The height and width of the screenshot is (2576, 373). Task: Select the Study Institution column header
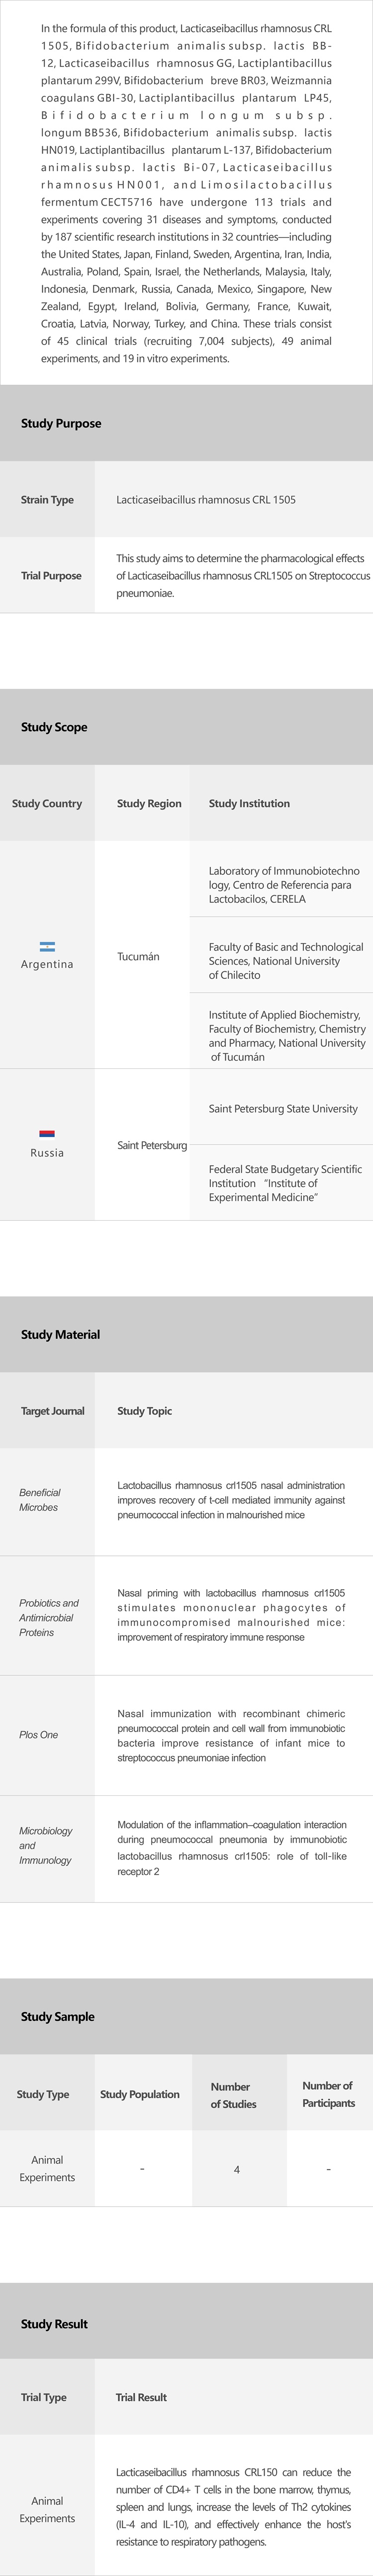249,803
